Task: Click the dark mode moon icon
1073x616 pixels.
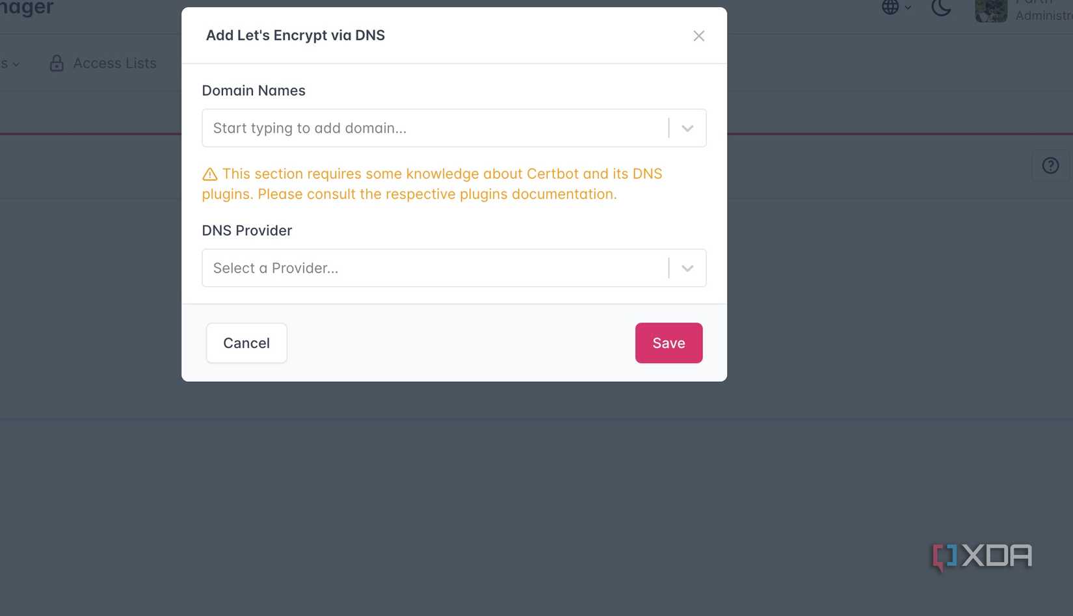Action: pos(941,8)
